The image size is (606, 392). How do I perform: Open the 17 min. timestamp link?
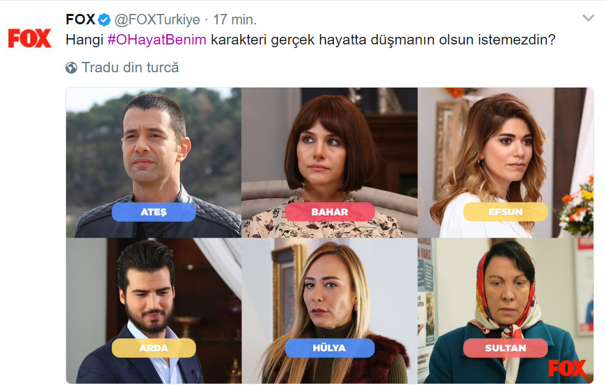pyautogui.click(x=235, y=19)
